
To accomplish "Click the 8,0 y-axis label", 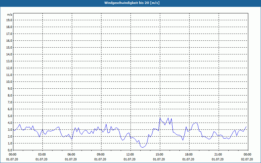I will pos(10,95).
